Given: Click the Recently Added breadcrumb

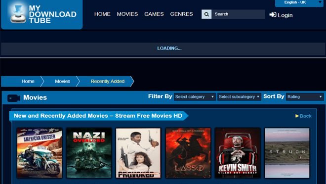Looking at the screenshot, I should 108,82.
